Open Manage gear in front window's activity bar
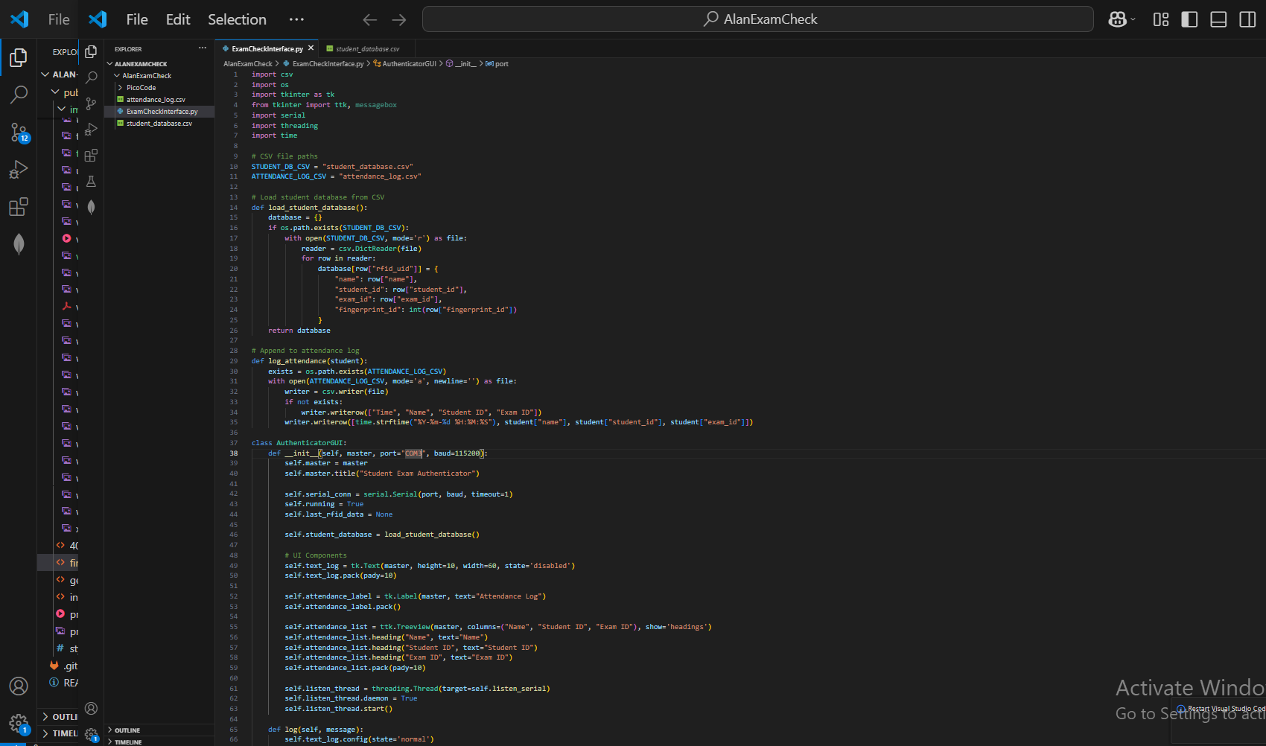The width and height of the screenshot is (1266, 746). 91,734
